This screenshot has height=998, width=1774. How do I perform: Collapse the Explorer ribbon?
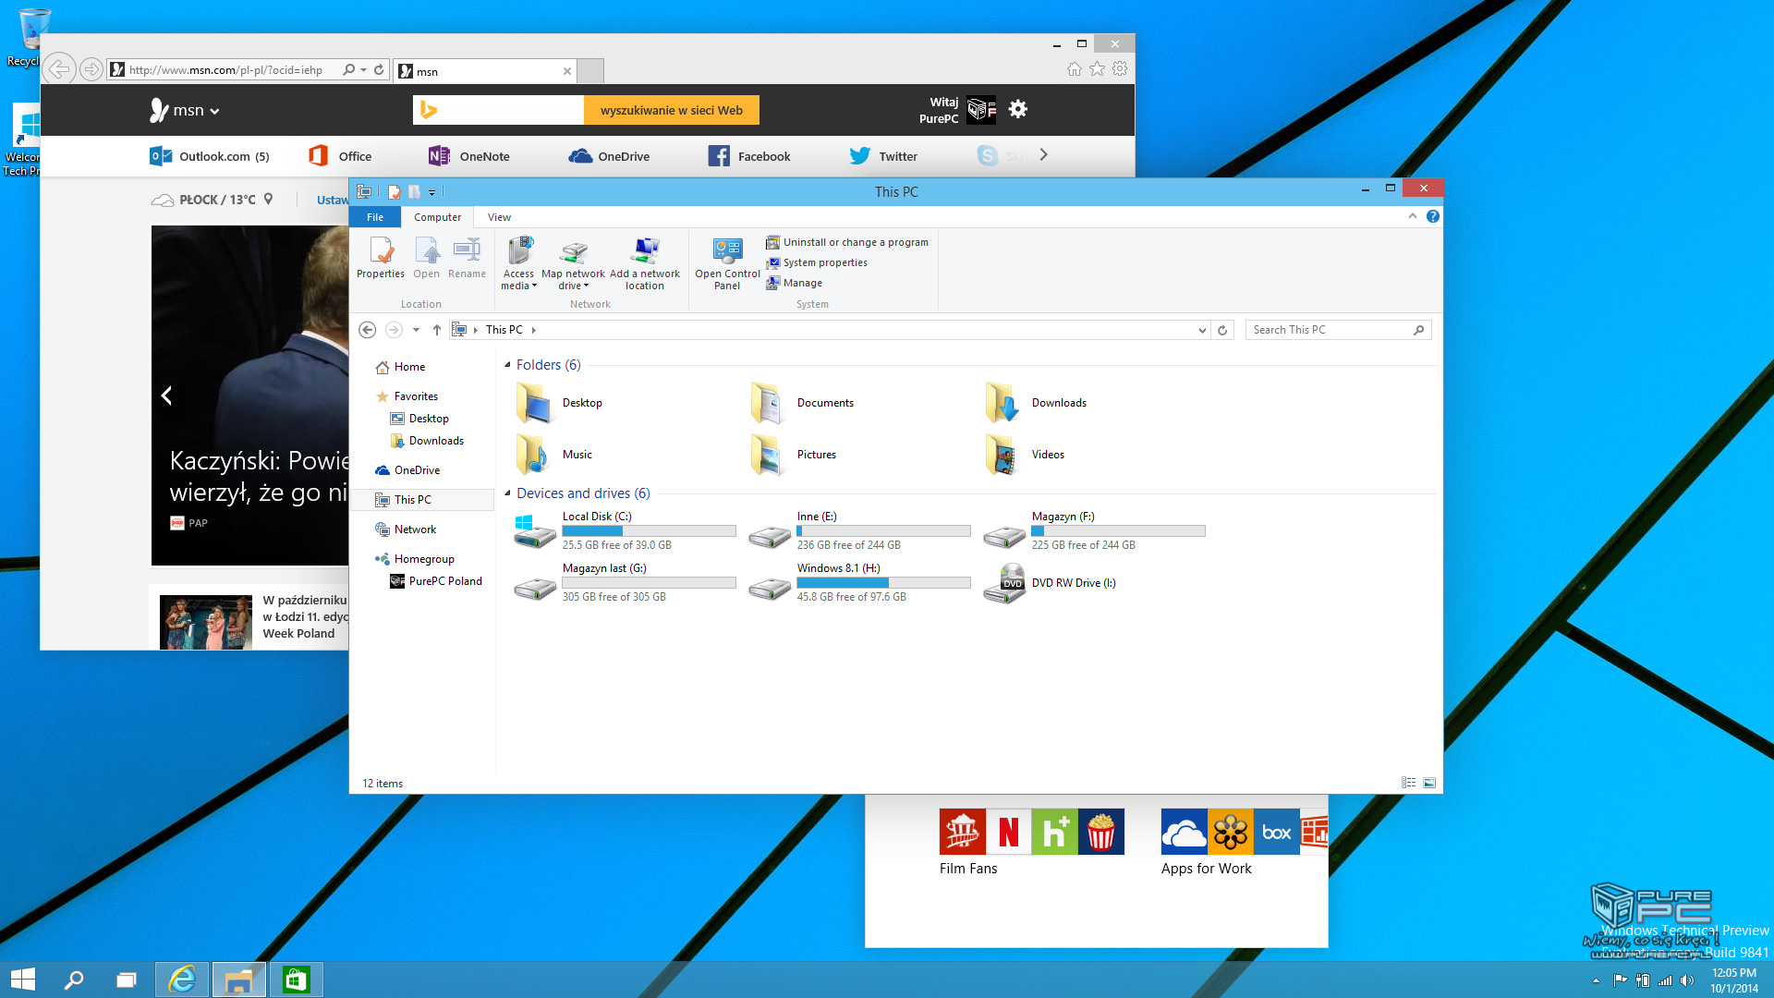tap(1412, 216)
